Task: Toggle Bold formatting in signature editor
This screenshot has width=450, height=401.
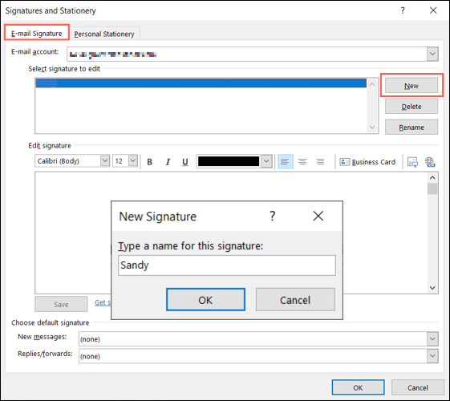Action: [x=149, y=162]
